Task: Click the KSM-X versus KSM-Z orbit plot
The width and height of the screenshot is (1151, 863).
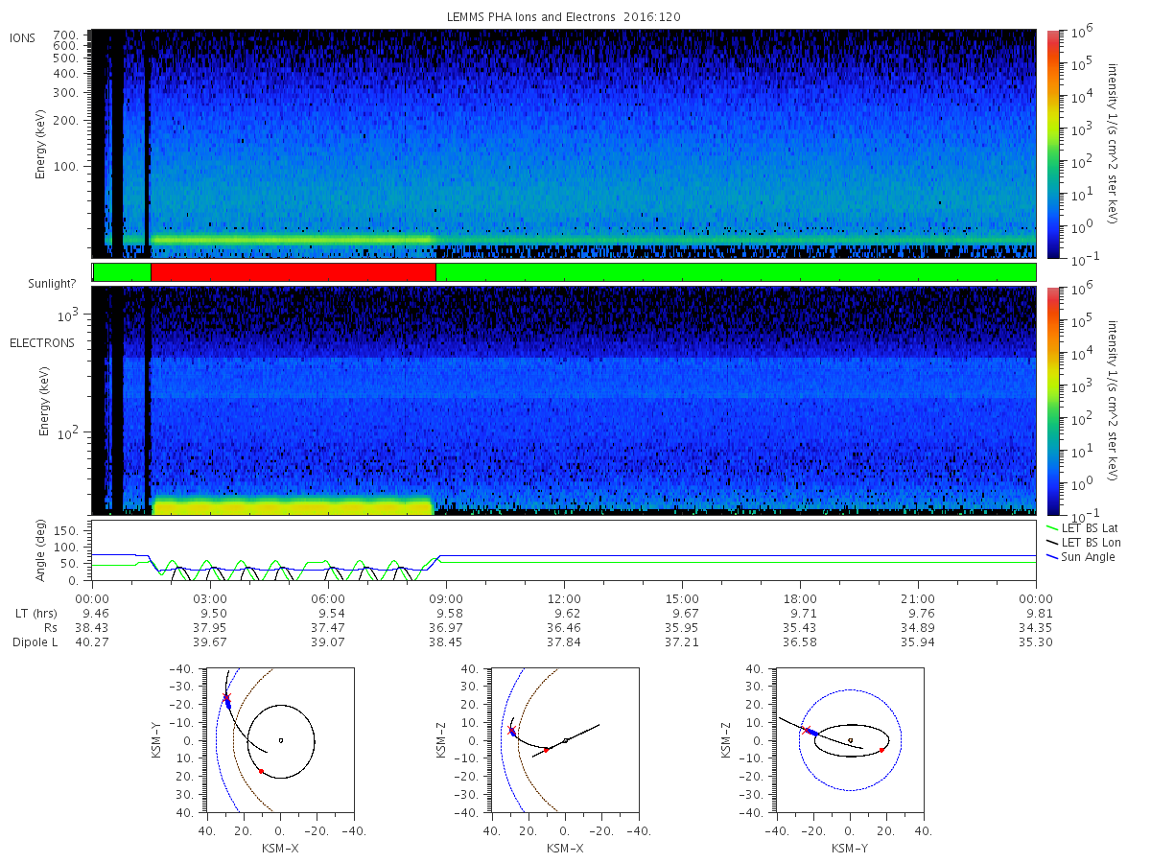Action: click(x=565, y=740)
